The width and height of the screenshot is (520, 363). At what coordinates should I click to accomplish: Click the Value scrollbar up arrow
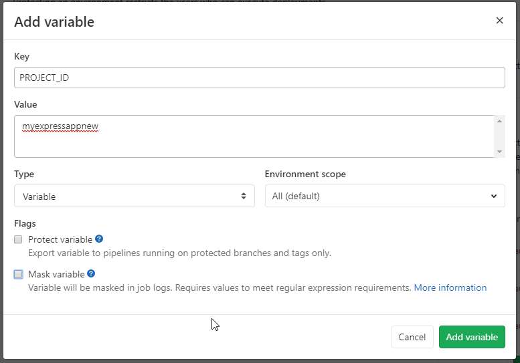[x=499, y=121]
